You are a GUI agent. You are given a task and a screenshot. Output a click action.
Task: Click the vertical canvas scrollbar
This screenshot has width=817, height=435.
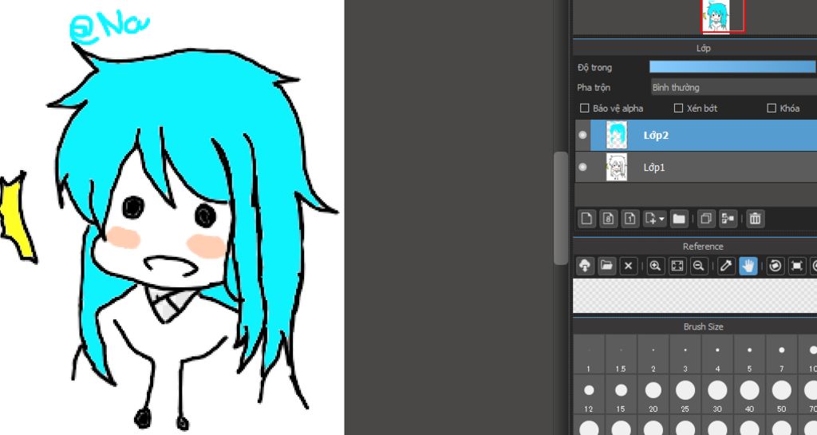pyautogui.click(x=560, y=208)
